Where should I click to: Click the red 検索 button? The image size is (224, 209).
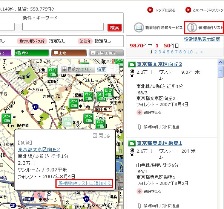coord(115,27)
